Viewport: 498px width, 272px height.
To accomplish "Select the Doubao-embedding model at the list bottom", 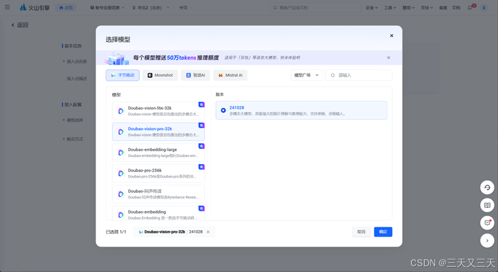I will click(158, 213).
